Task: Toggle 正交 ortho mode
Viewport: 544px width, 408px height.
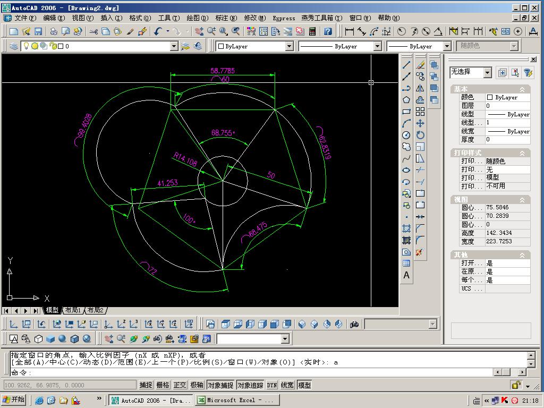Action: (180, 385)
